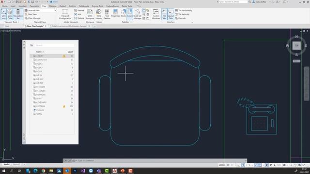The image size is (310, 174).
Task: Click the N compass direction on ViewCube
Action: coord(296,37)
